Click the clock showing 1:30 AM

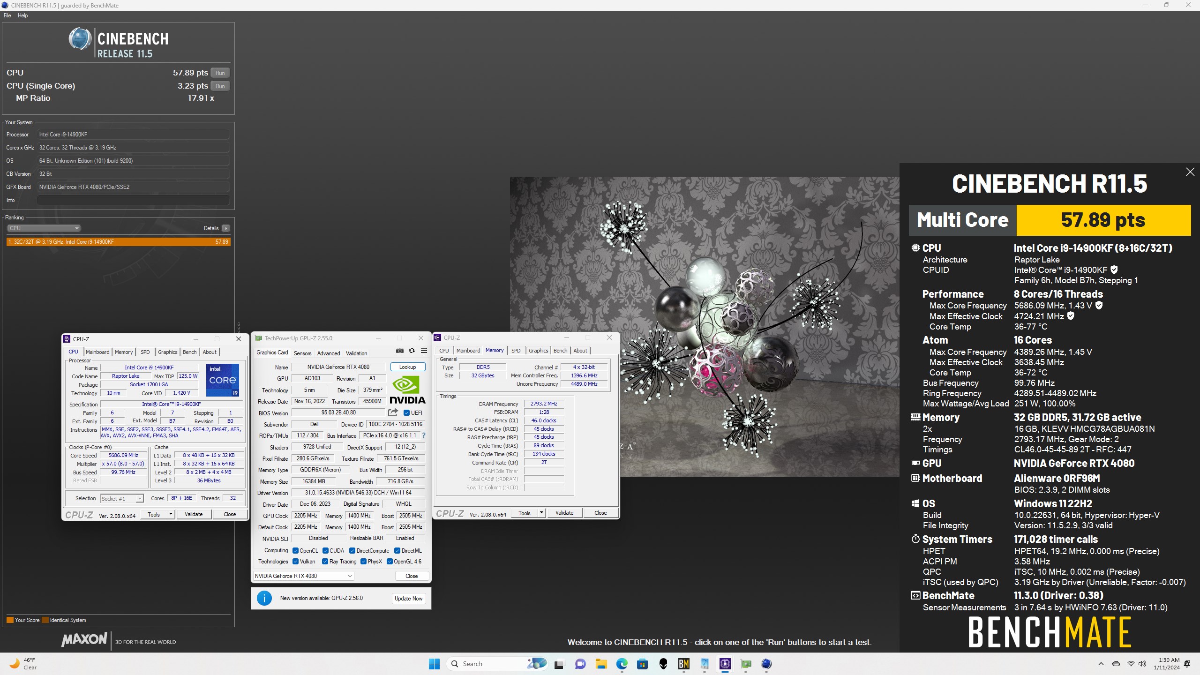click(1166, 664)
